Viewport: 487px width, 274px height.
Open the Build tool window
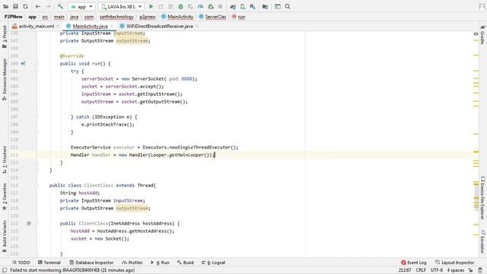(186, 263)
